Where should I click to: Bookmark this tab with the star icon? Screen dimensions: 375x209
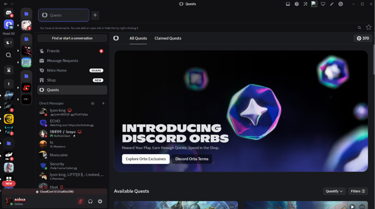[x=368, y=27]
